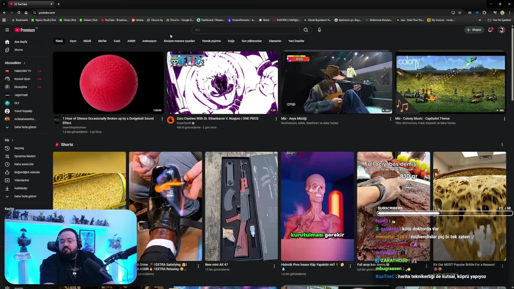This screenshot has width=514, height=289.
Task: Go to Ana Sayfa in sidebar
Action: pyautogui.click(x=21, y=42)
